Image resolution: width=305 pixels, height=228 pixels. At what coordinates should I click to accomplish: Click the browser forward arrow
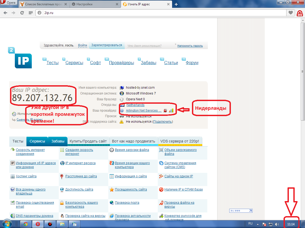(x=14, y=13)
